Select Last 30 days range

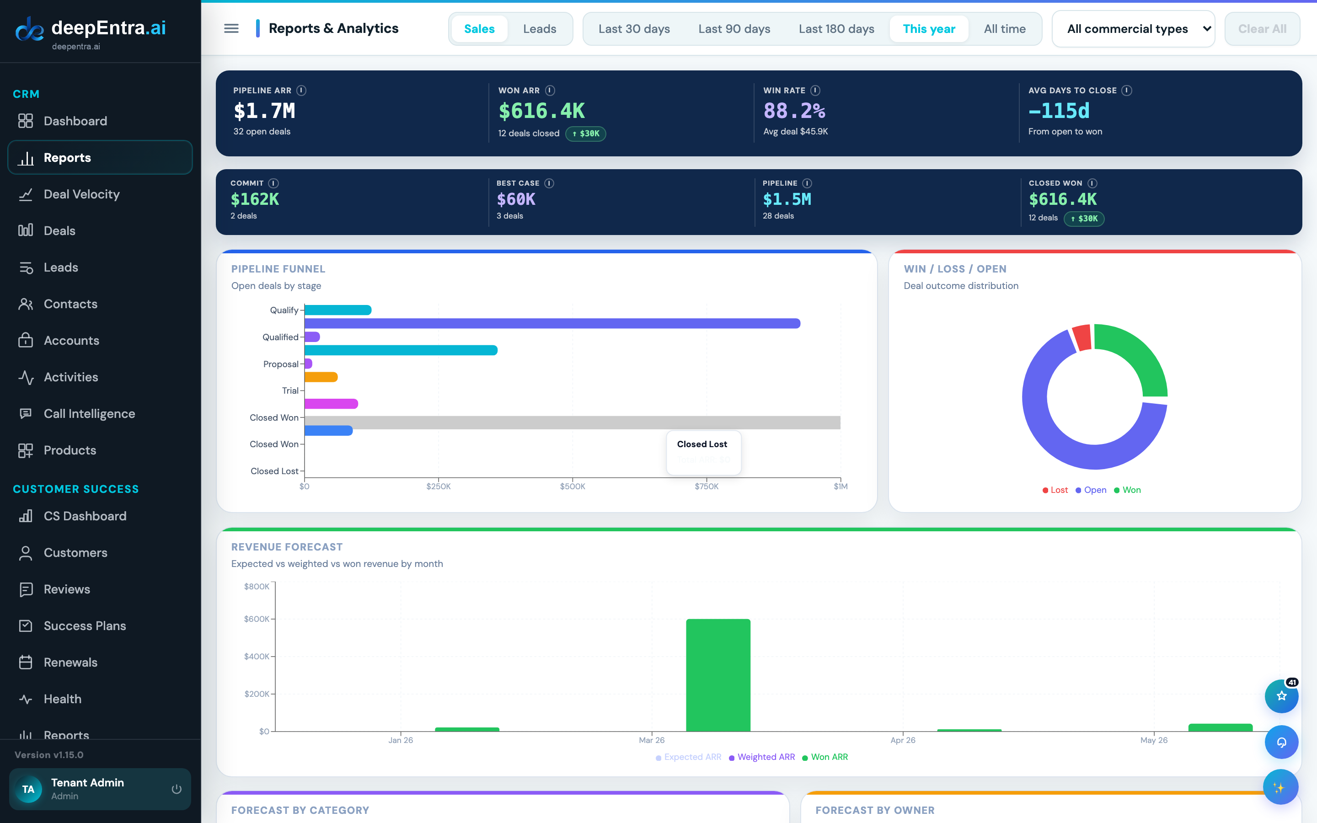click(x=634, y=29)
